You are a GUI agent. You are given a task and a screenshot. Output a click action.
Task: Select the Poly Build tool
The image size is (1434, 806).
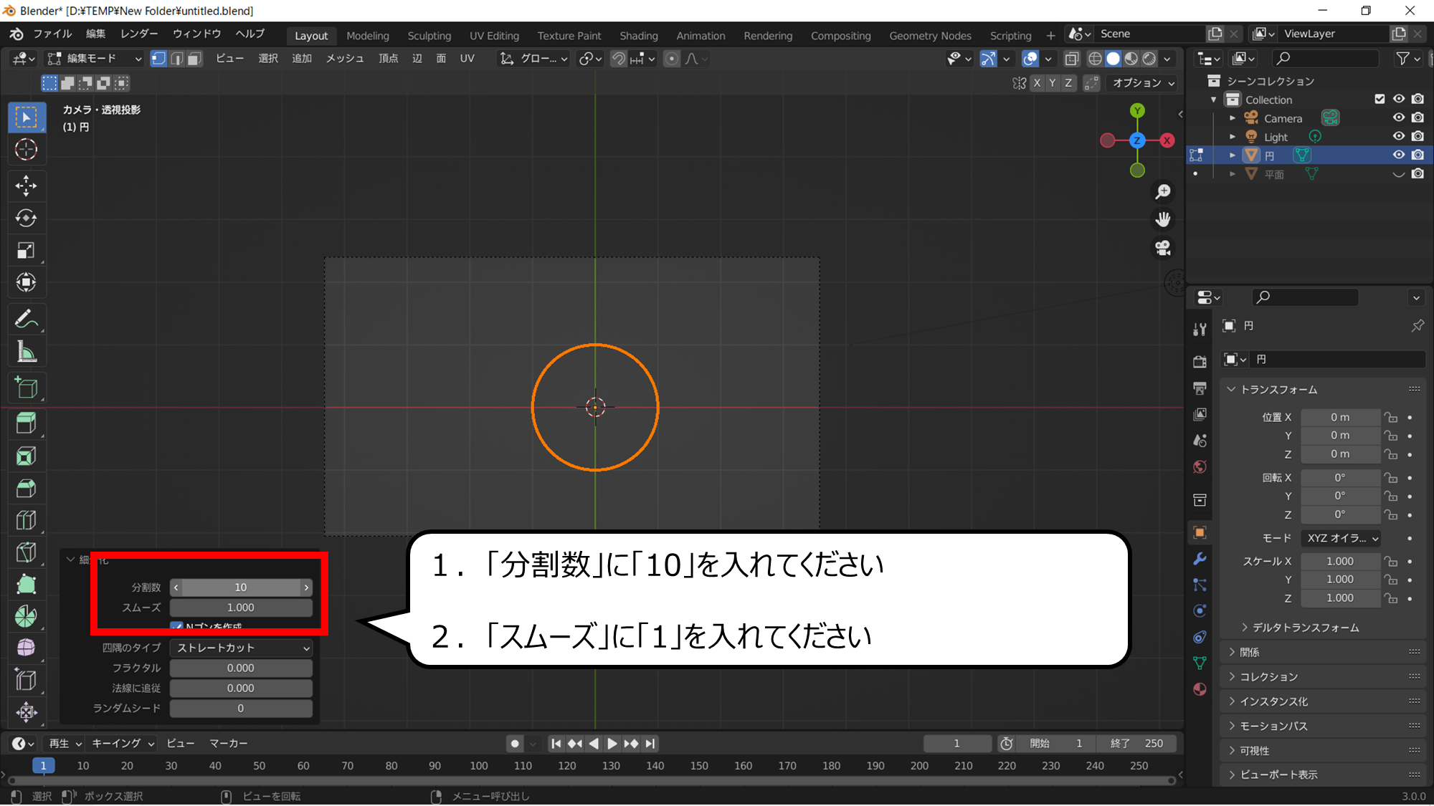pos(27,585)
